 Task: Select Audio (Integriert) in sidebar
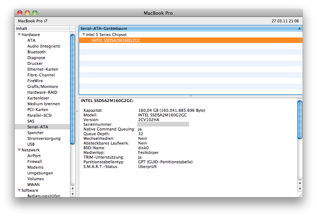coord(44,46)
